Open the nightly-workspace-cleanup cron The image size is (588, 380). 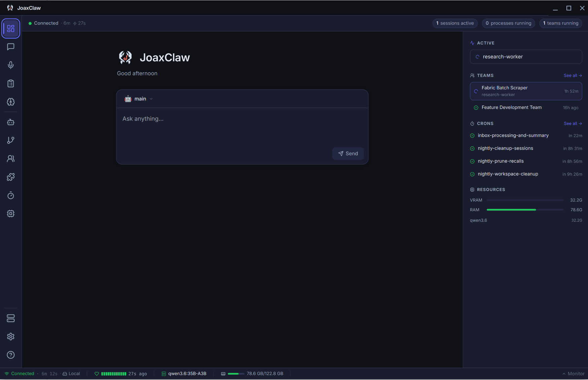[526, 174]
